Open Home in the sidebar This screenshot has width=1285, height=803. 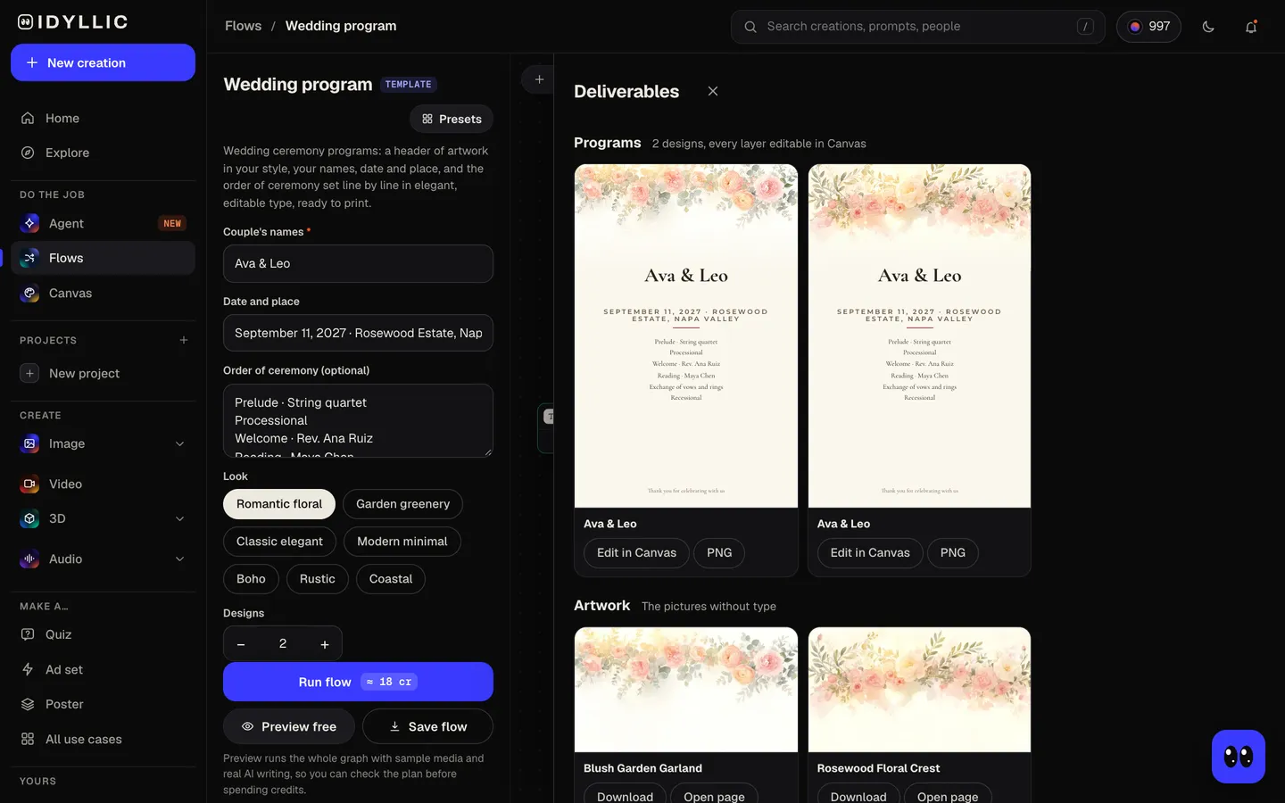coord(103,118)
